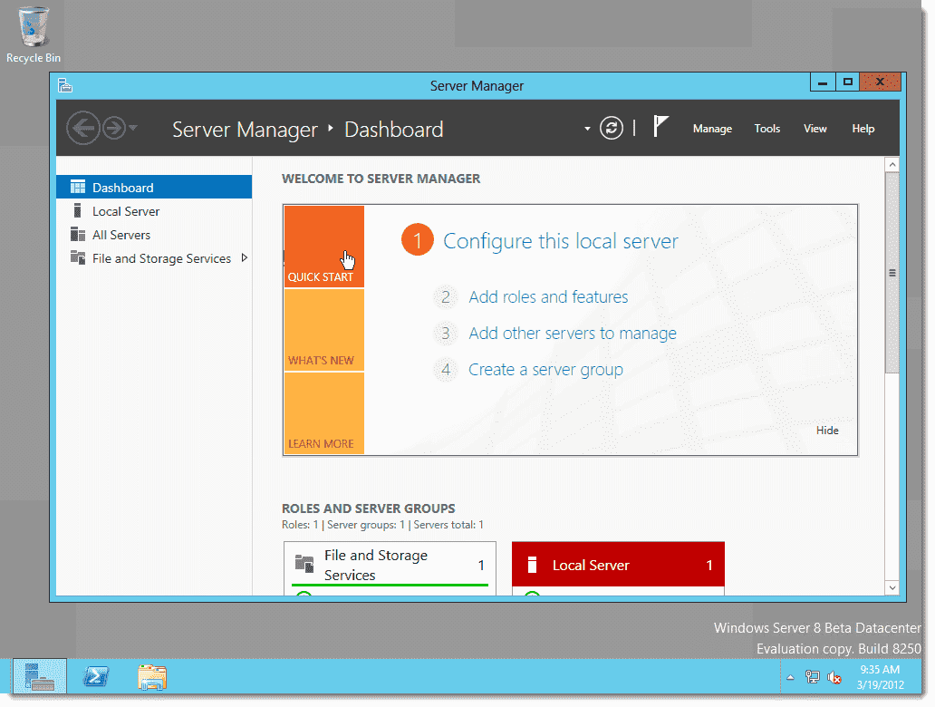Select the QUICK START tile
This screenshot has width=935, height=707.
tap(323, 247)
